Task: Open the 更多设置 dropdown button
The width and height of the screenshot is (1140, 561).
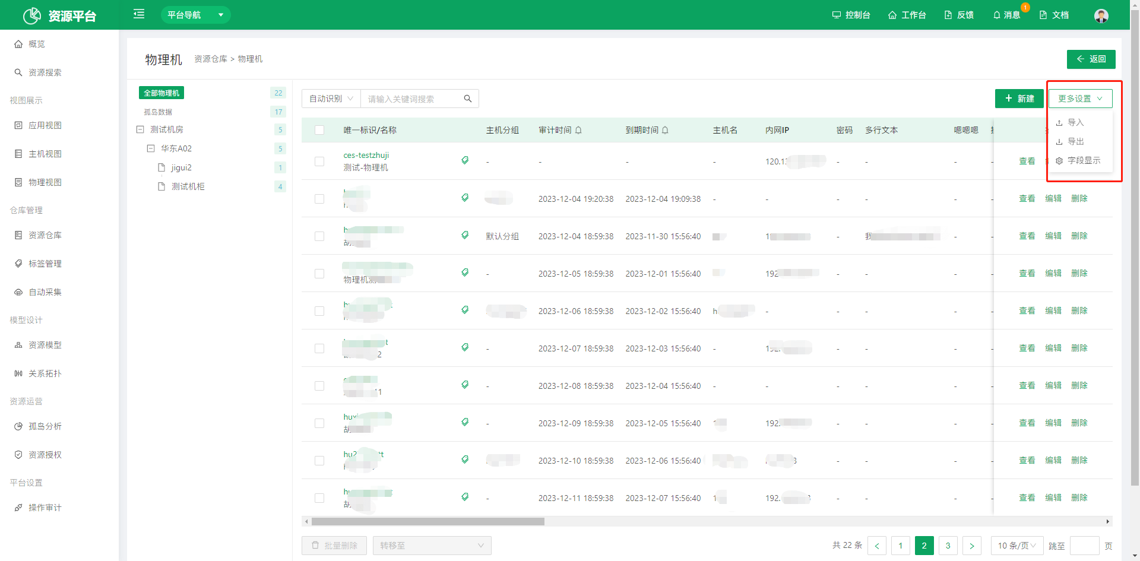Action: 1080,99
